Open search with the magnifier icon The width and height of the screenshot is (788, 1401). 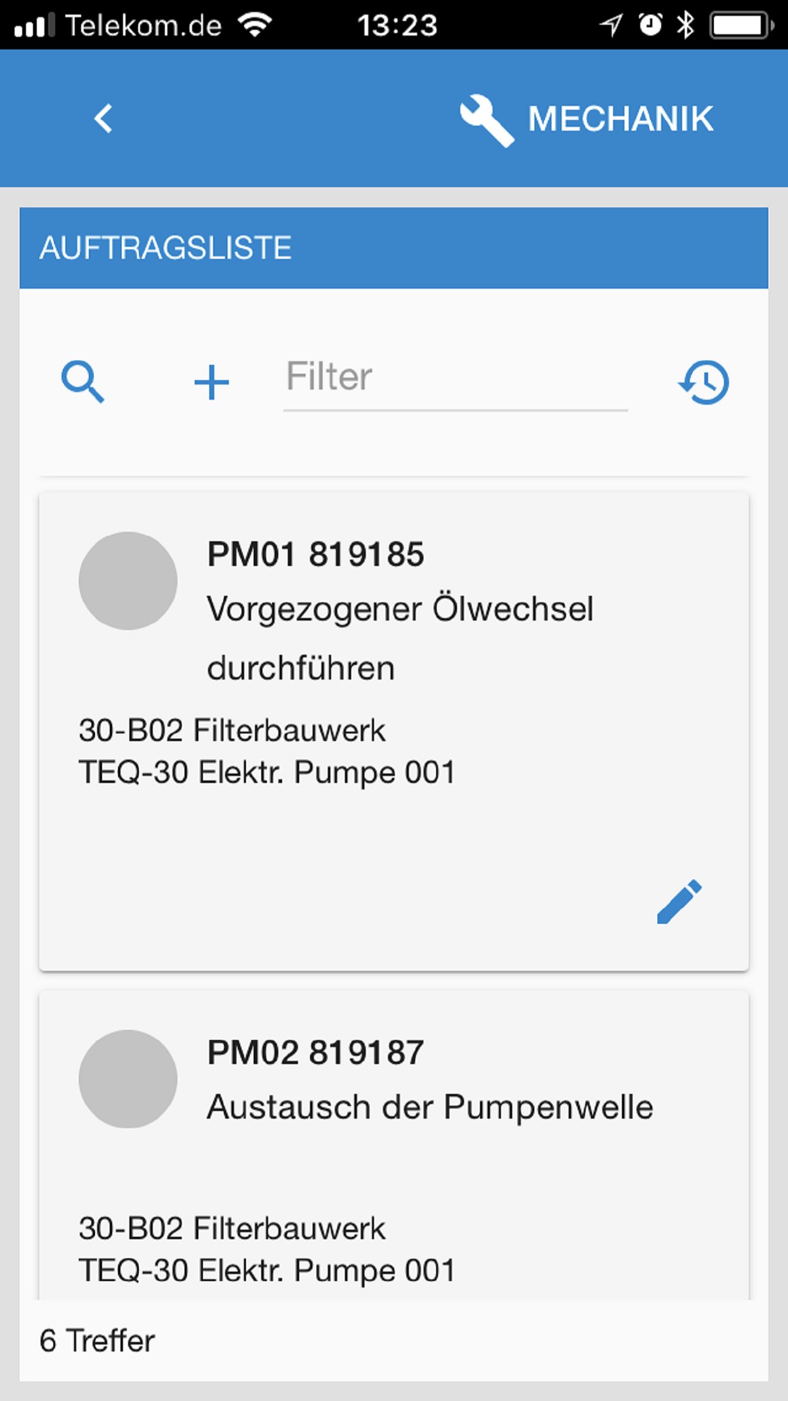point(82,382)
